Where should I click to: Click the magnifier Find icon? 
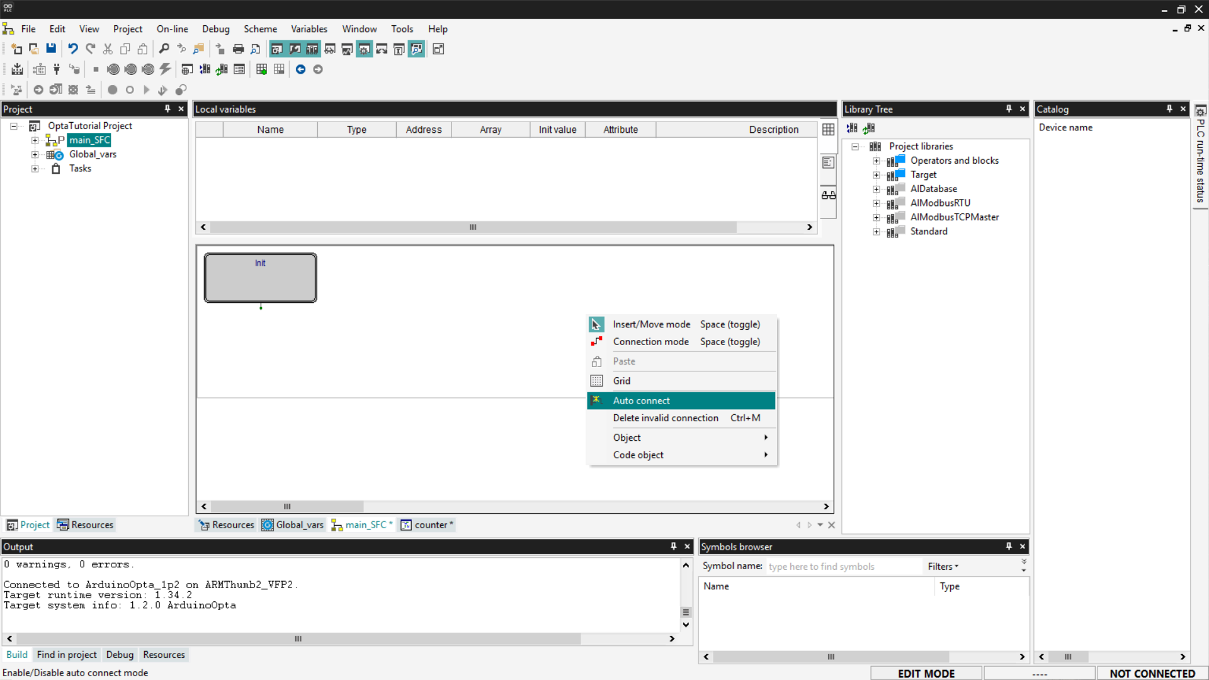(164, 49)
